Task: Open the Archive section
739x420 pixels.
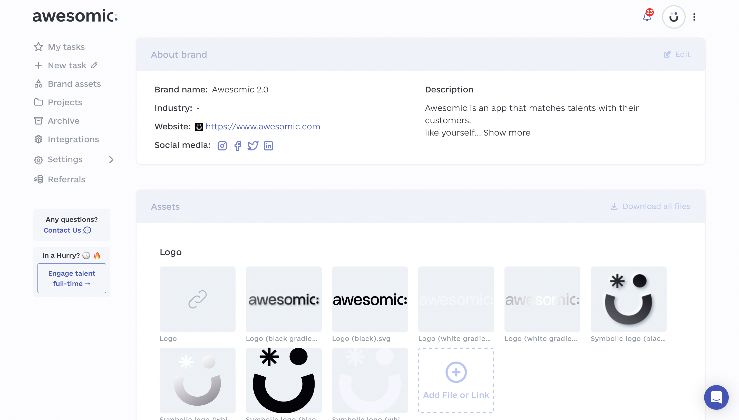Action: [63, 121]
